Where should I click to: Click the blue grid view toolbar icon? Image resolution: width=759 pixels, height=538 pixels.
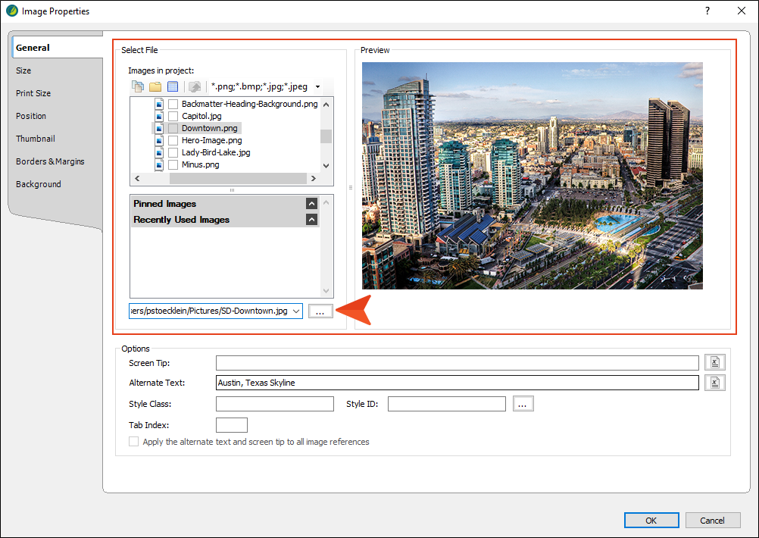[172, 86]
